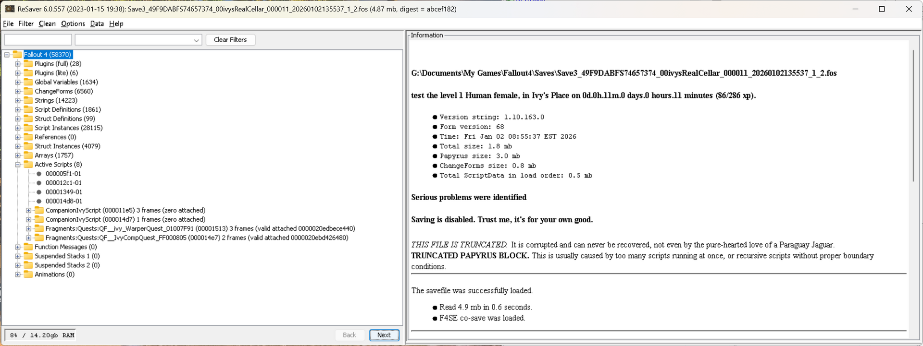Click the Fallout 4 root folder icon
The image size is (923, 346).
pyautogui.click(x=17, y=54)
